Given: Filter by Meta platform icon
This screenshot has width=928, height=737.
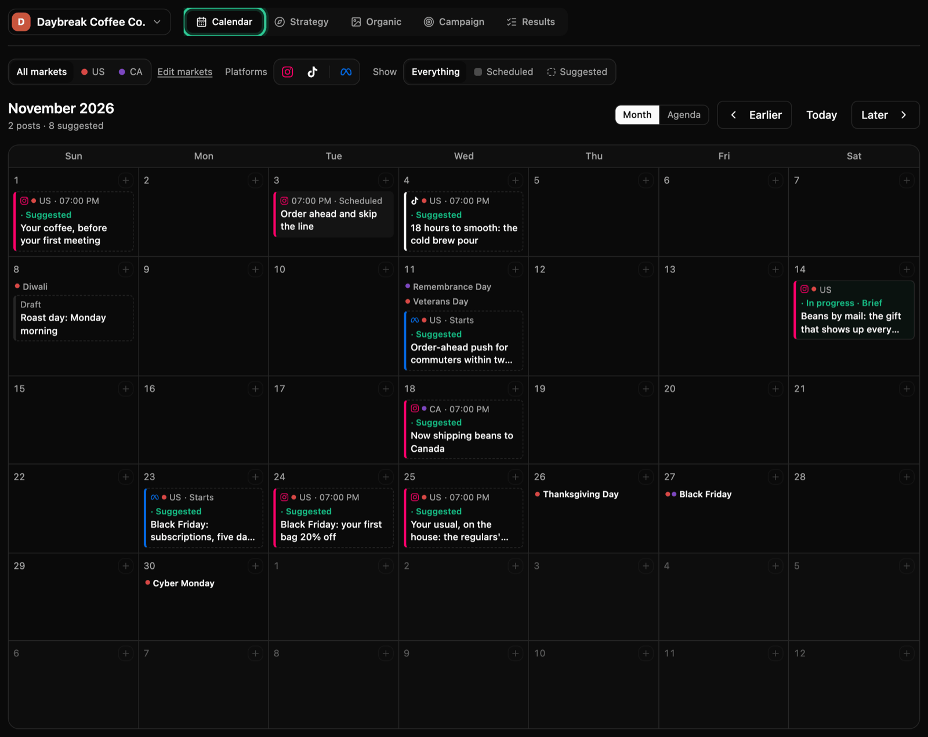Looking at the screenshot, I should click(346, 72).
